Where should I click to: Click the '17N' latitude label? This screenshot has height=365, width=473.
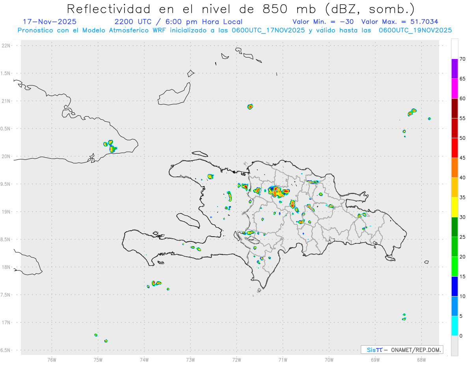(x=6, y=322)
